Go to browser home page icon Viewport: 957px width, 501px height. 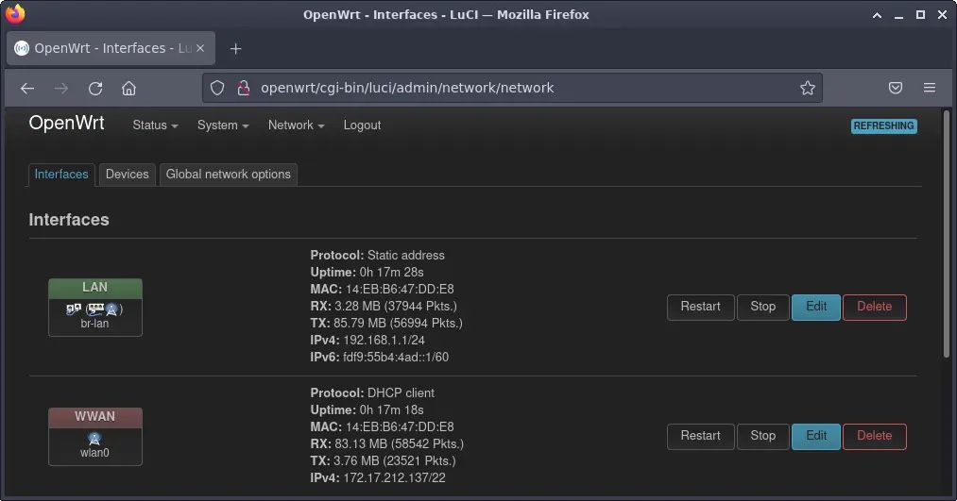tap(129, 88)
